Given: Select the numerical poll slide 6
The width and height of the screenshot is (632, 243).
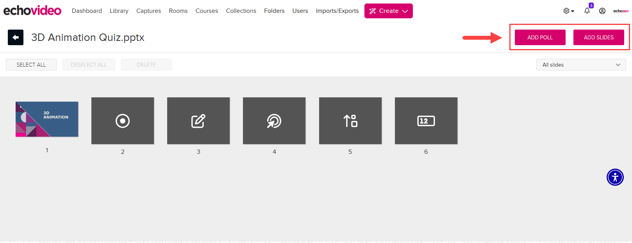Looking at the screenshot, I should tap(426, 121).
